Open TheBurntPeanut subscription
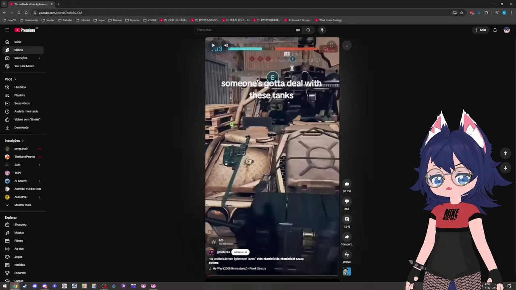The width and height of the screenshot is (516, 290). (x=23, y=157)
